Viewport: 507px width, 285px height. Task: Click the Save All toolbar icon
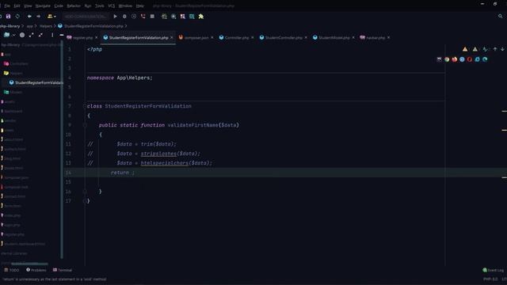tap(8, 16)
